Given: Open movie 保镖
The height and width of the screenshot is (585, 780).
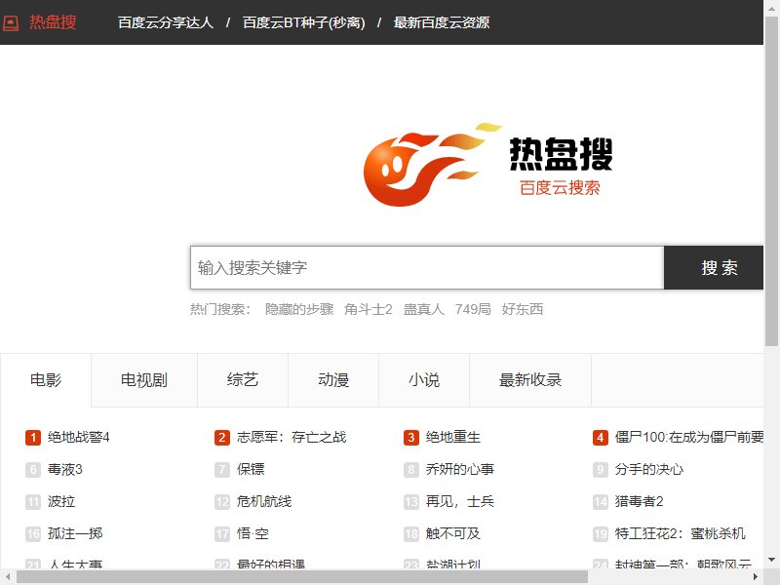Looking at the screenshot, I should (x=251, y=469).
